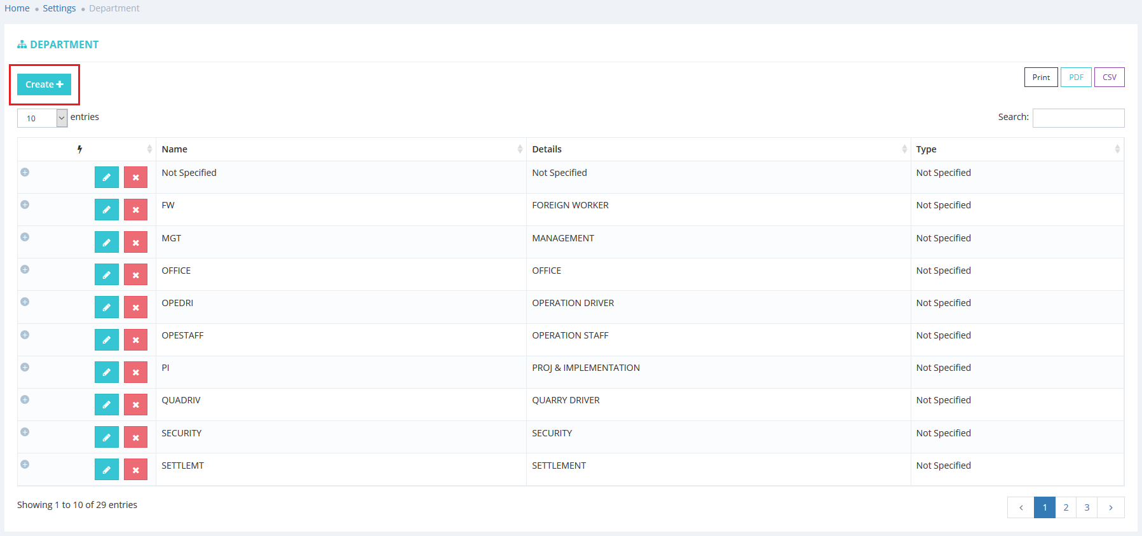This screenshot has width=1142, height=536.
Task: Expand the FW row plus icon
Action: coord(25,204)
